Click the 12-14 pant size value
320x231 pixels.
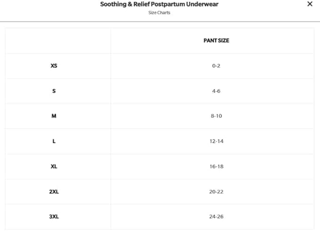(x=216, y=141)
